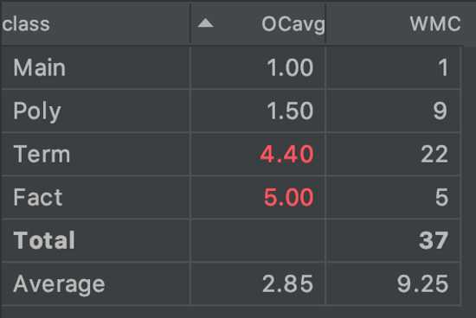
Task: Sort by the WMC column header
Action: tap(395, 24)
